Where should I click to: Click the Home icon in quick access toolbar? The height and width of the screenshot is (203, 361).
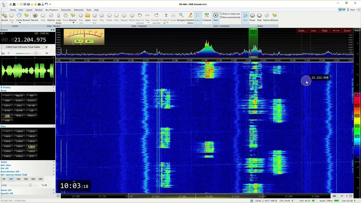11,4
